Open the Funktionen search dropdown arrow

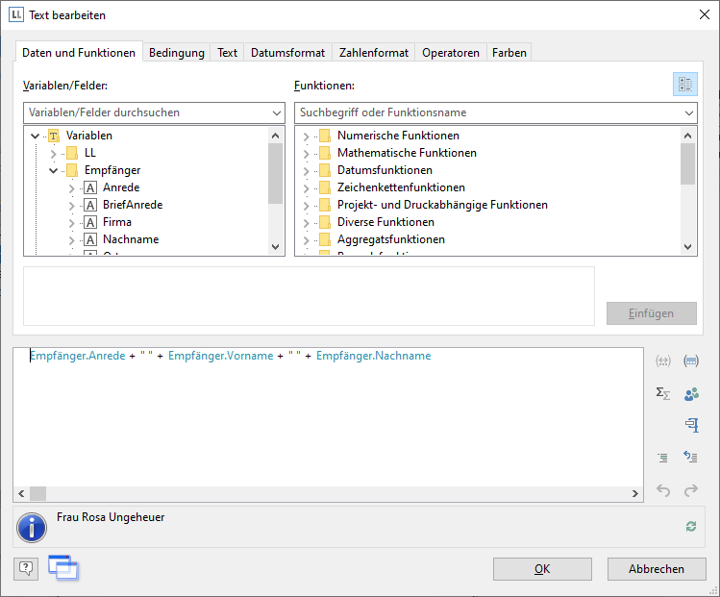[x=688, y=113]
